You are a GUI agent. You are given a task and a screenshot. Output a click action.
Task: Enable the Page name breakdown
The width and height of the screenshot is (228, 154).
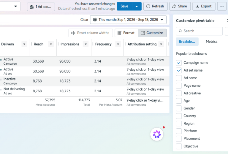(x=179, y=85)
